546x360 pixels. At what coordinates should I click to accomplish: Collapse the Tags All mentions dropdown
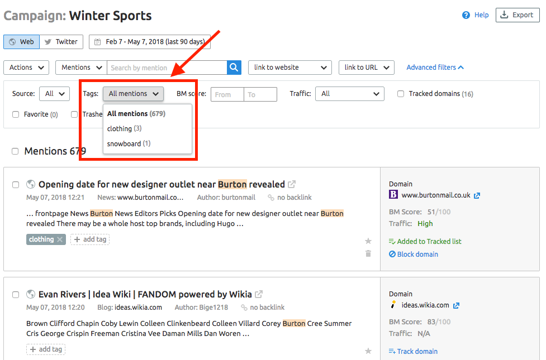tap(134, 94)
